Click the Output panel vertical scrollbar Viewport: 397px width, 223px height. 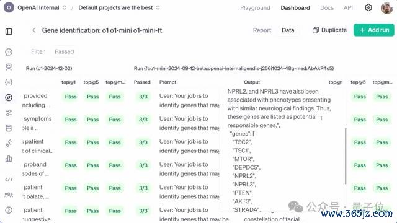coord(346,155)
